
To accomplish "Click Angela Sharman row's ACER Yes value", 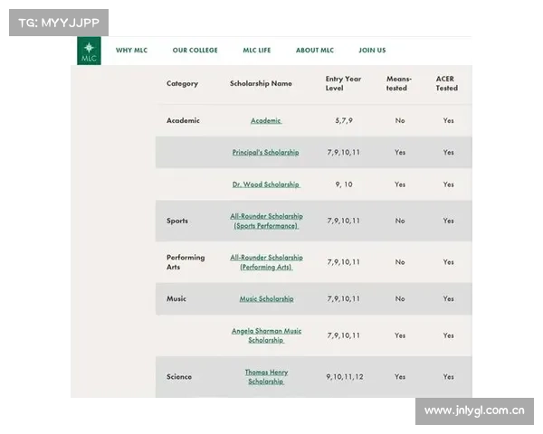I will point(449,335).
